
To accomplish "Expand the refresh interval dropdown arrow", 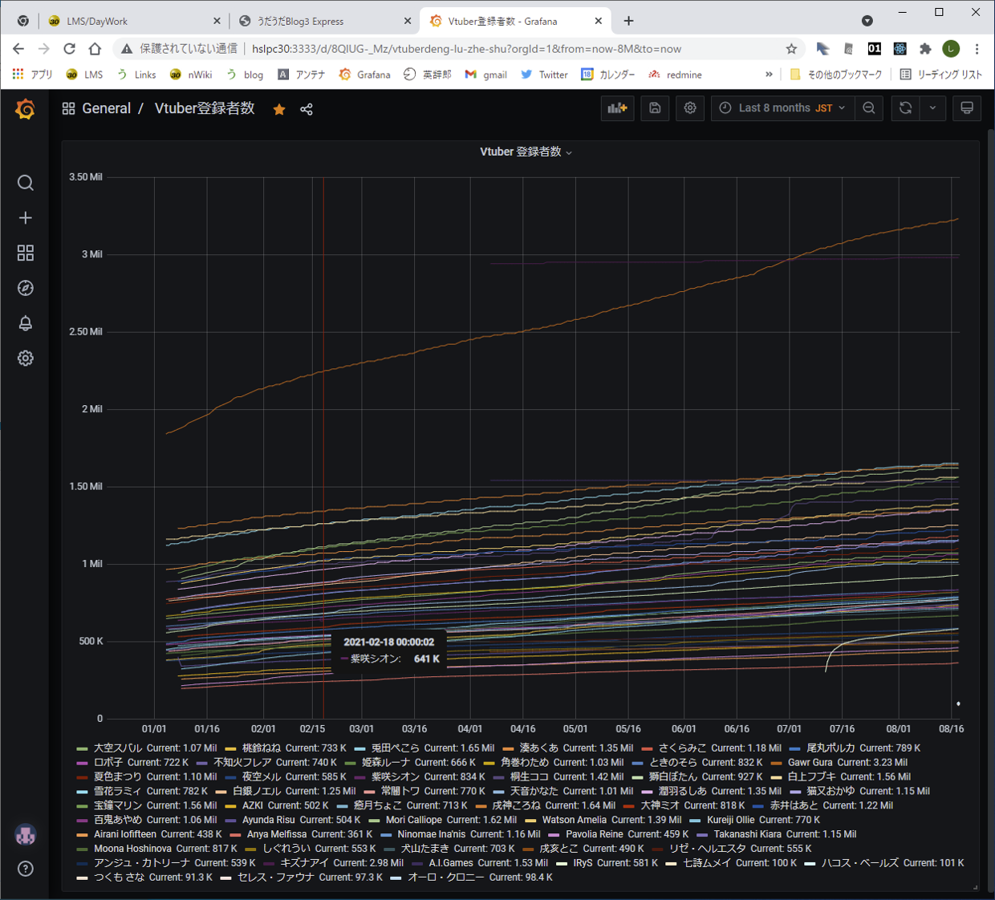I will (932, 108).
